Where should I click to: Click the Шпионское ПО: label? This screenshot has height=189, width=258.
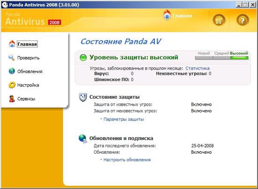[x=112, y=79]
